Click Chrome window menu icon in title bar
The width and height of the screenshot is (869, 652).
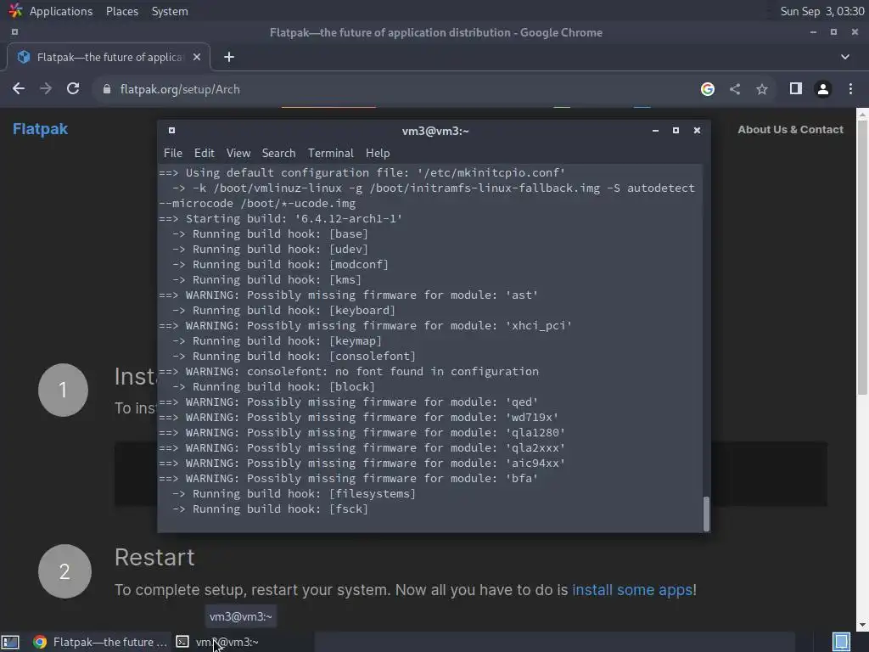coord(14,32)
